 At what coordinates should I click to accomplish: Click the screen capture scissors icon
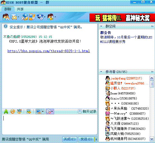(39, 111)
